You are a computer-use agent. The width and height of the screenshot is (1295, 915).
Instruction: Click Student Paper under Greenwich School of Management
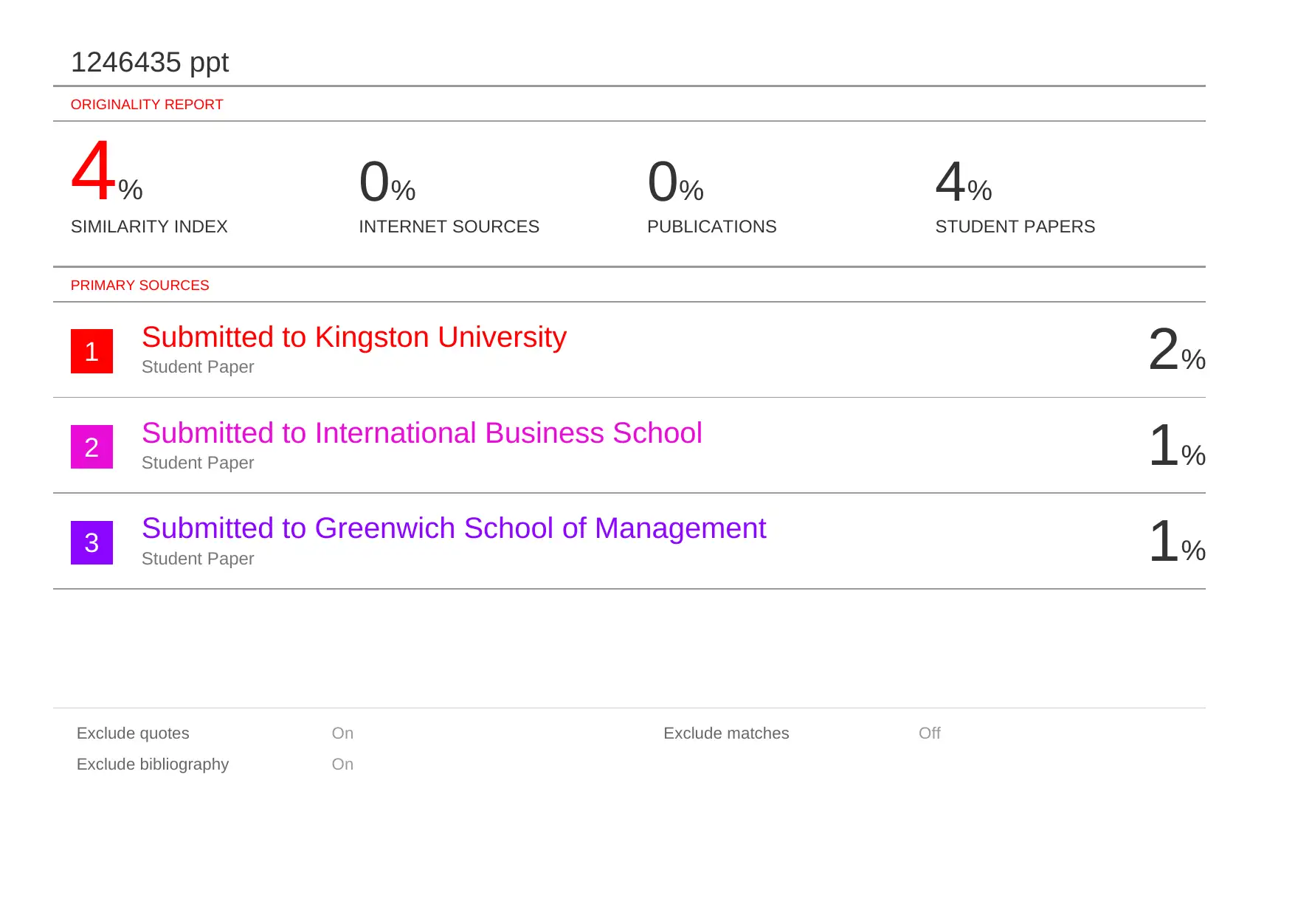[198, 559]
